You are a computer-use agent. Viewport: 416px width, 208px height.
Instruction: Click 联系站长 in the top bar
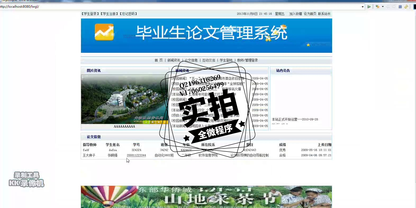pyautogui.click(x=324, y=14)
